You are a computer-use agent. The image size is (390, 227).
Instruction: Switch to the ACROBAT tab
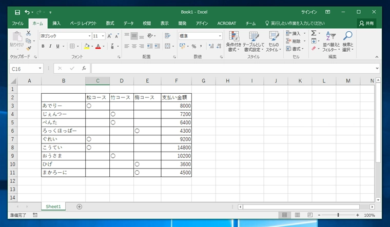(227, 24)
